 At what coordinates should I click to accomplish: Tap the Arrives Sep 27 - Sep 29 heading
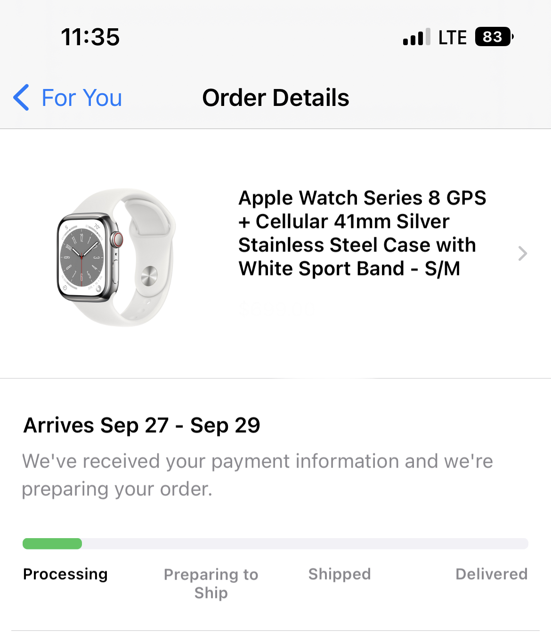[x=142, y=426]
